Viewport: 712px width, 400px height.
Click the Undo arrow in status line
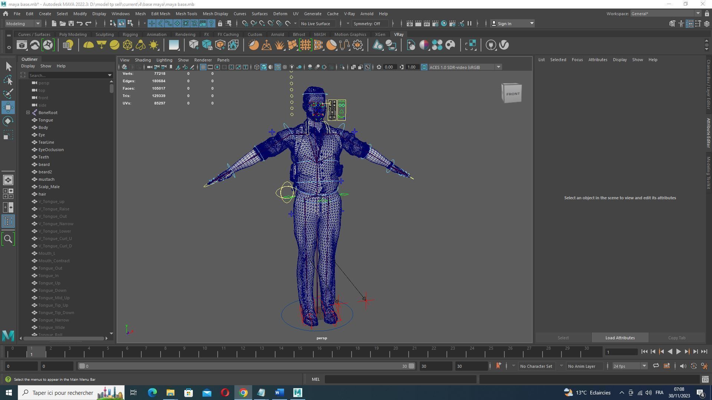[80, 24]
